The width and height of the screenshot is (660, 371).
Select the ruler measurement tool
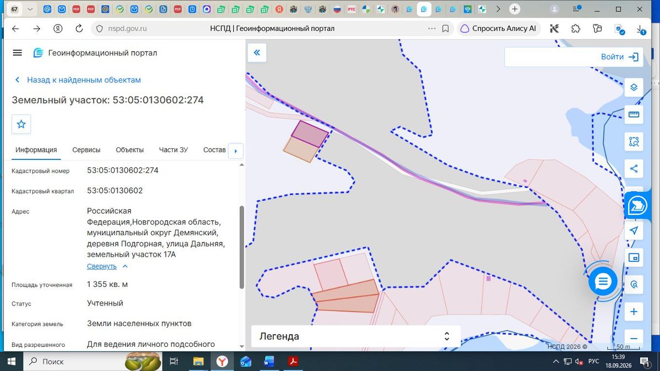pos(634,114)
